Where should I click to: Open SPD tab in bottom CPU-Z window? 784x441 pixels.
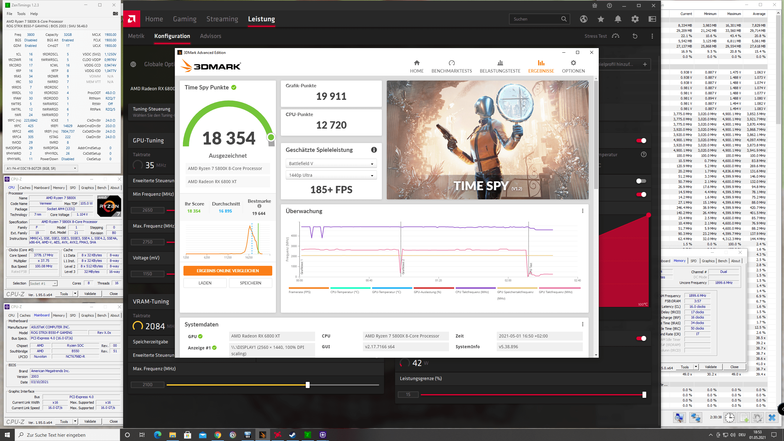pyautogui.click(x=73, y=315)
